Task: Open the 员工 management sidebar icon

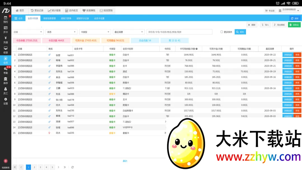Action: coord(6,92)
